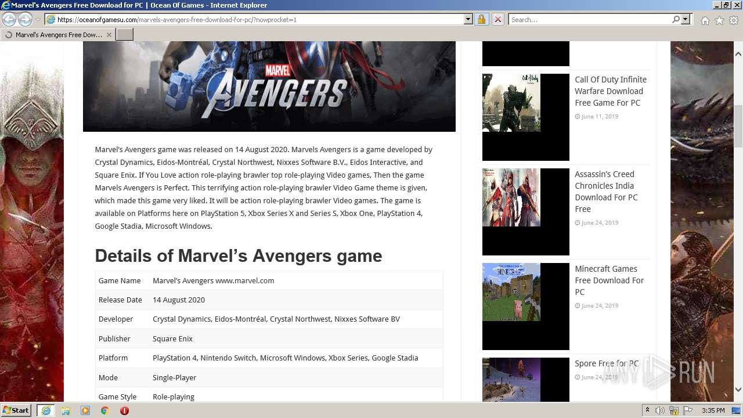Click the page scrollbar up arrow
The image size is (743, 418).
[738, 54]
